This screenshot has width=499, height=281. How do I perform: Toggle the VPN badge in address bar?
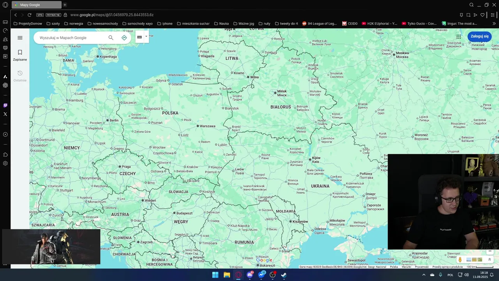(x=40, y=15)
